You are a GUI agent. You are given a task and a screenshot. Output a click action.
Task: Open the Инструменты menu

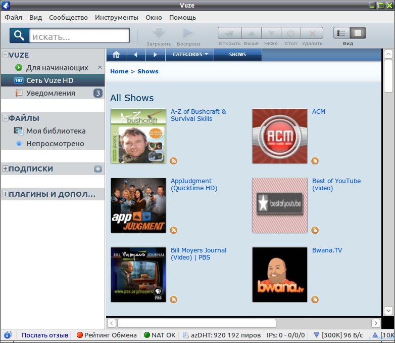pyautogui.click(x=117, y=17)
